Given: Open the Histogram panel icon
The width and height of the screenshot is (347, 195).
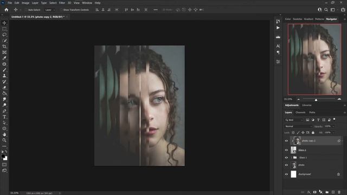Looking at the screenshot, I should [x=278, y=37].
